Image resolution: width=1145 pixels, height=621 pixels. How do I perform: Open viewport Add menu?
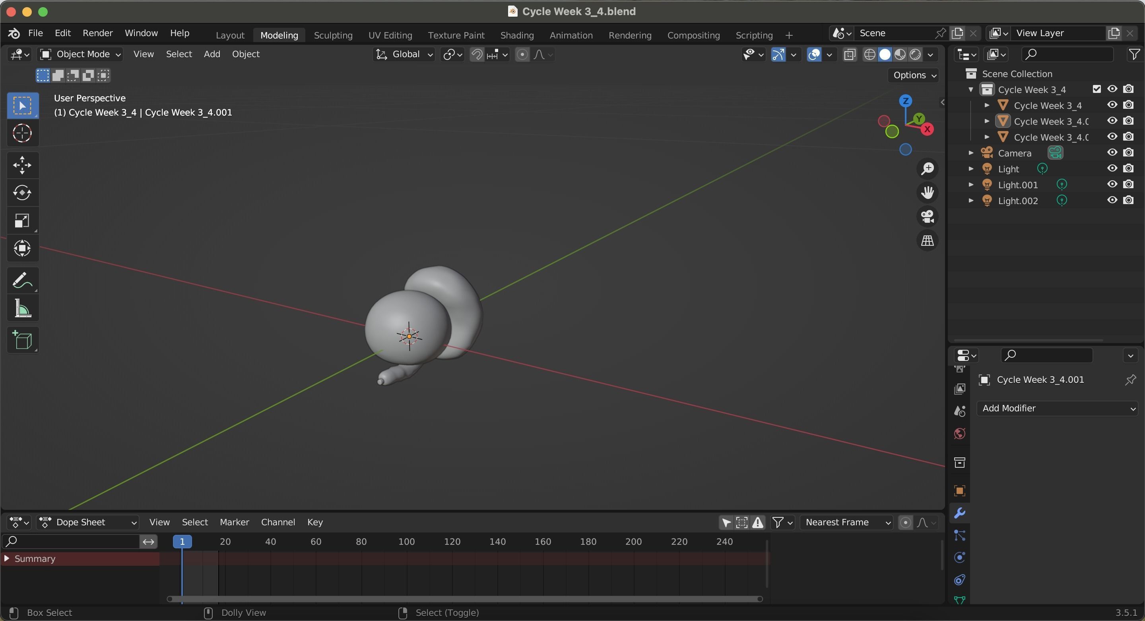click(x=212, y=54)
